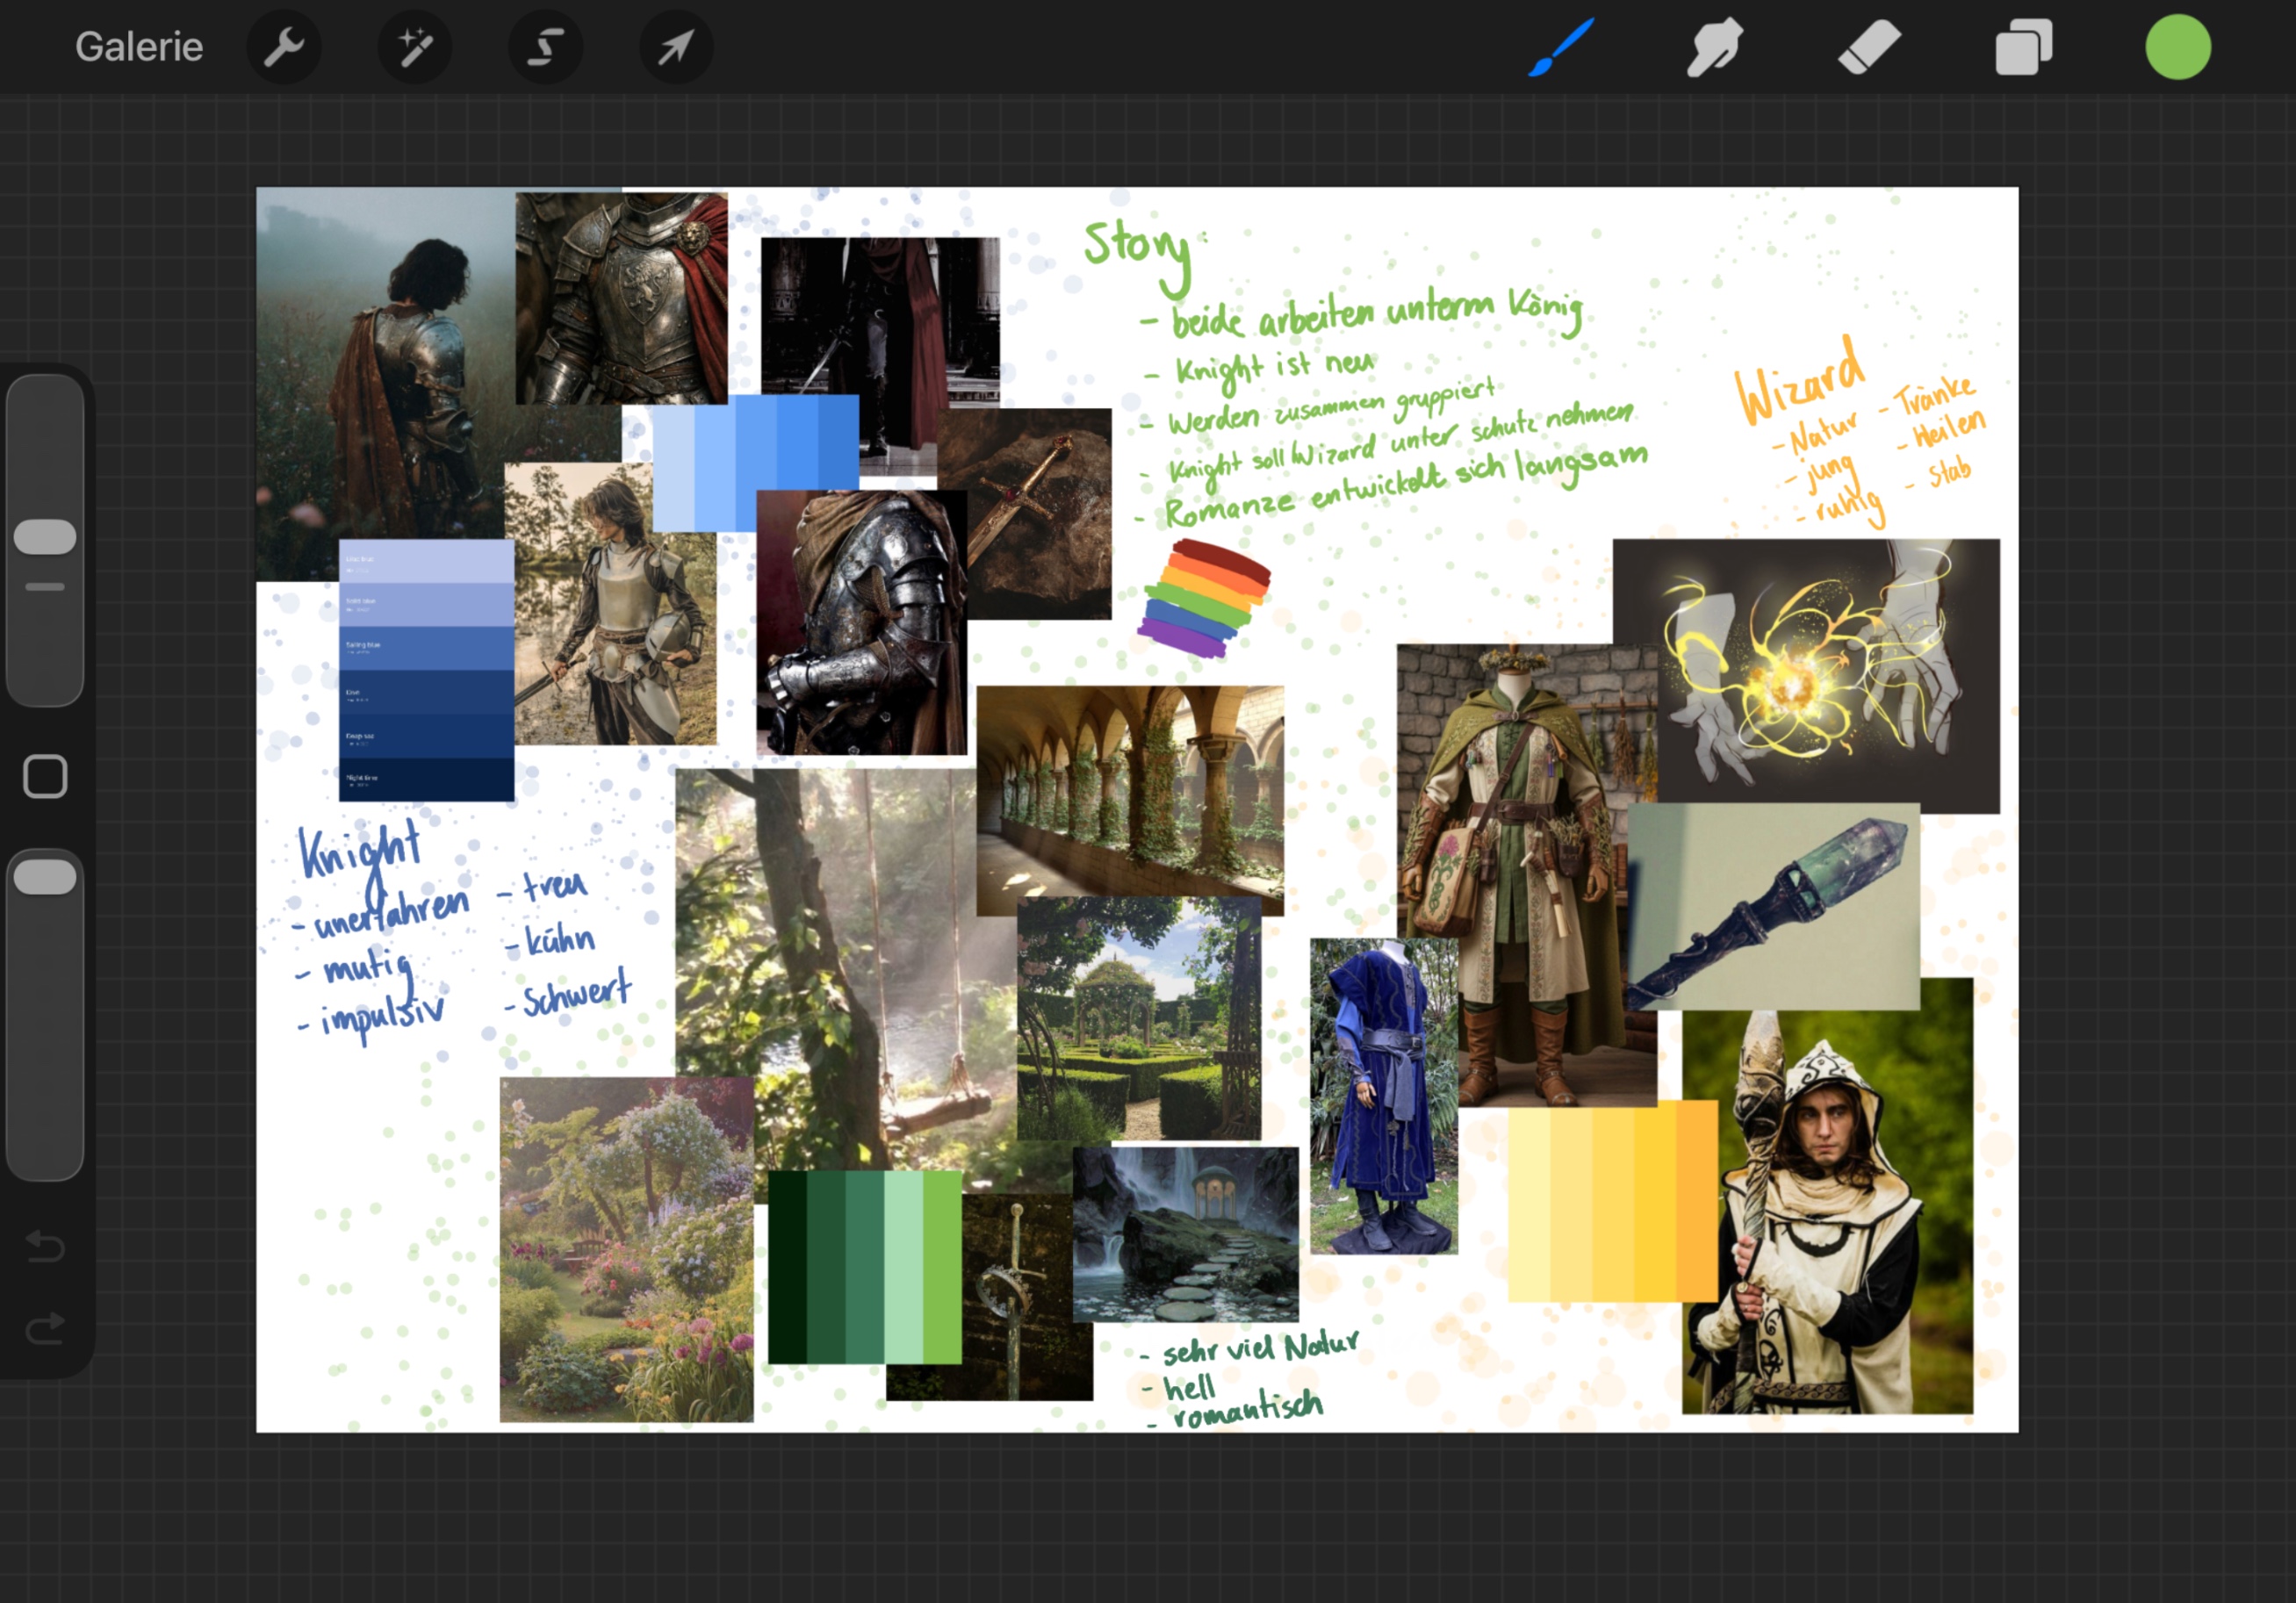Tap the green color palette swatch image
Image resolution: width=2296 pixels, height=1603 pixels.
(x=864, y=1266)
